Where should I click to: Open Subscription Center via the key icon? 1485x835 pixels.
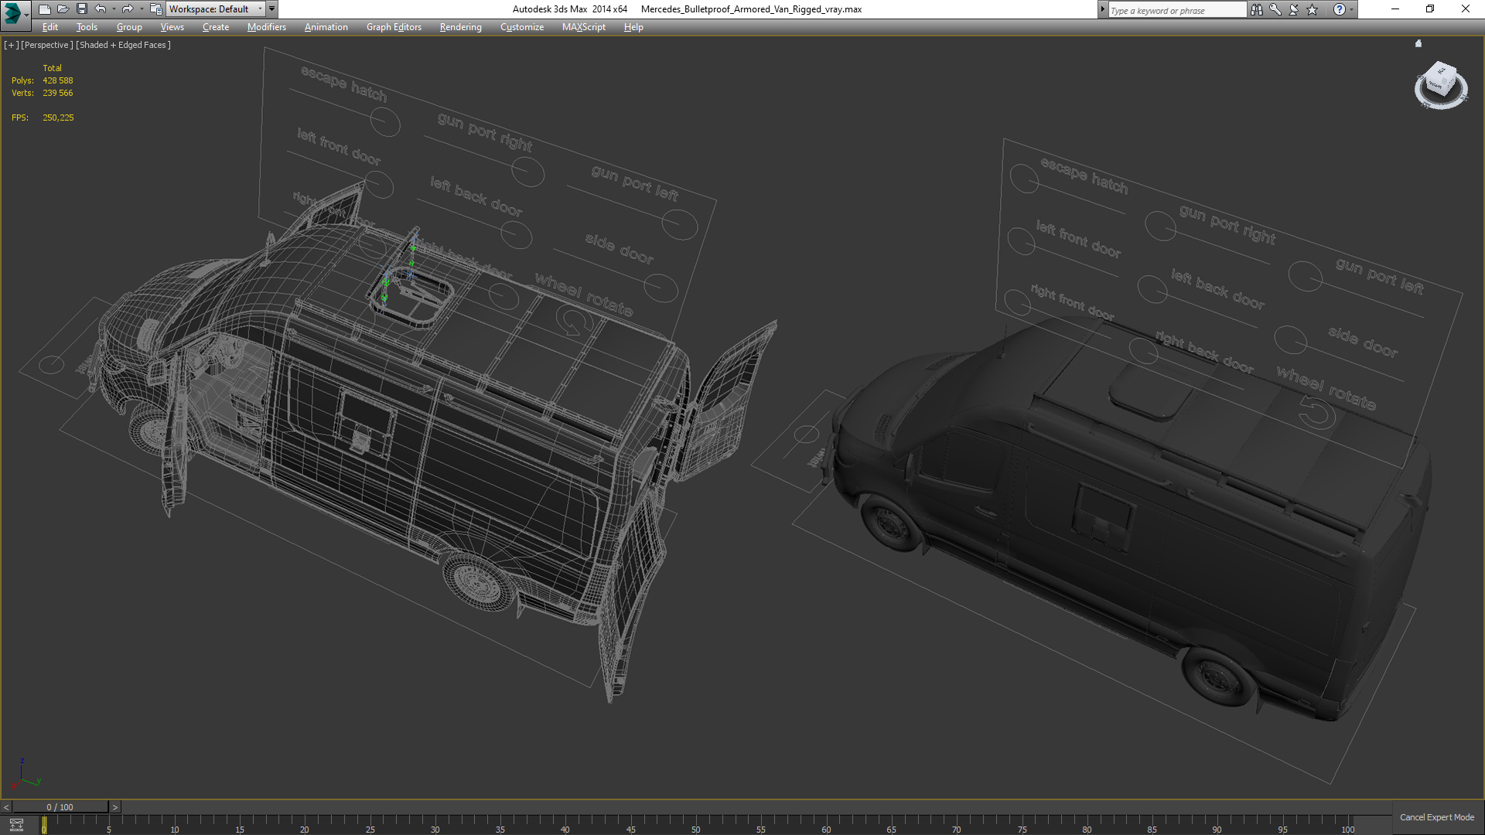pyautogui.click(x=1275, y=9)
